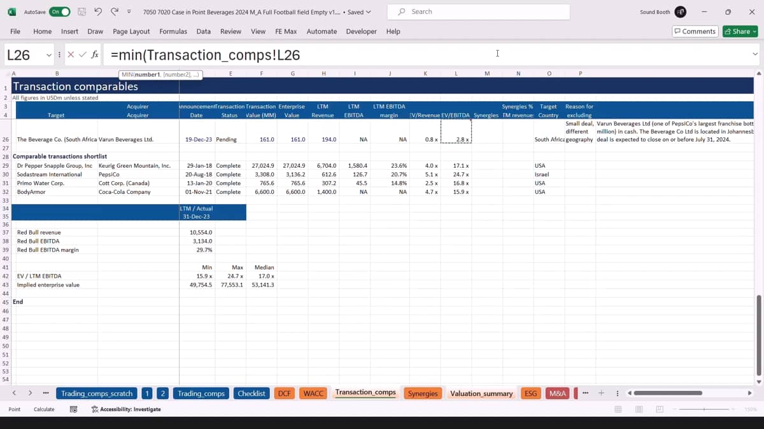The height and width of the screenshot is (429, 764).
Task: Click the Calculate status bar button
Action: click(44, 409)
